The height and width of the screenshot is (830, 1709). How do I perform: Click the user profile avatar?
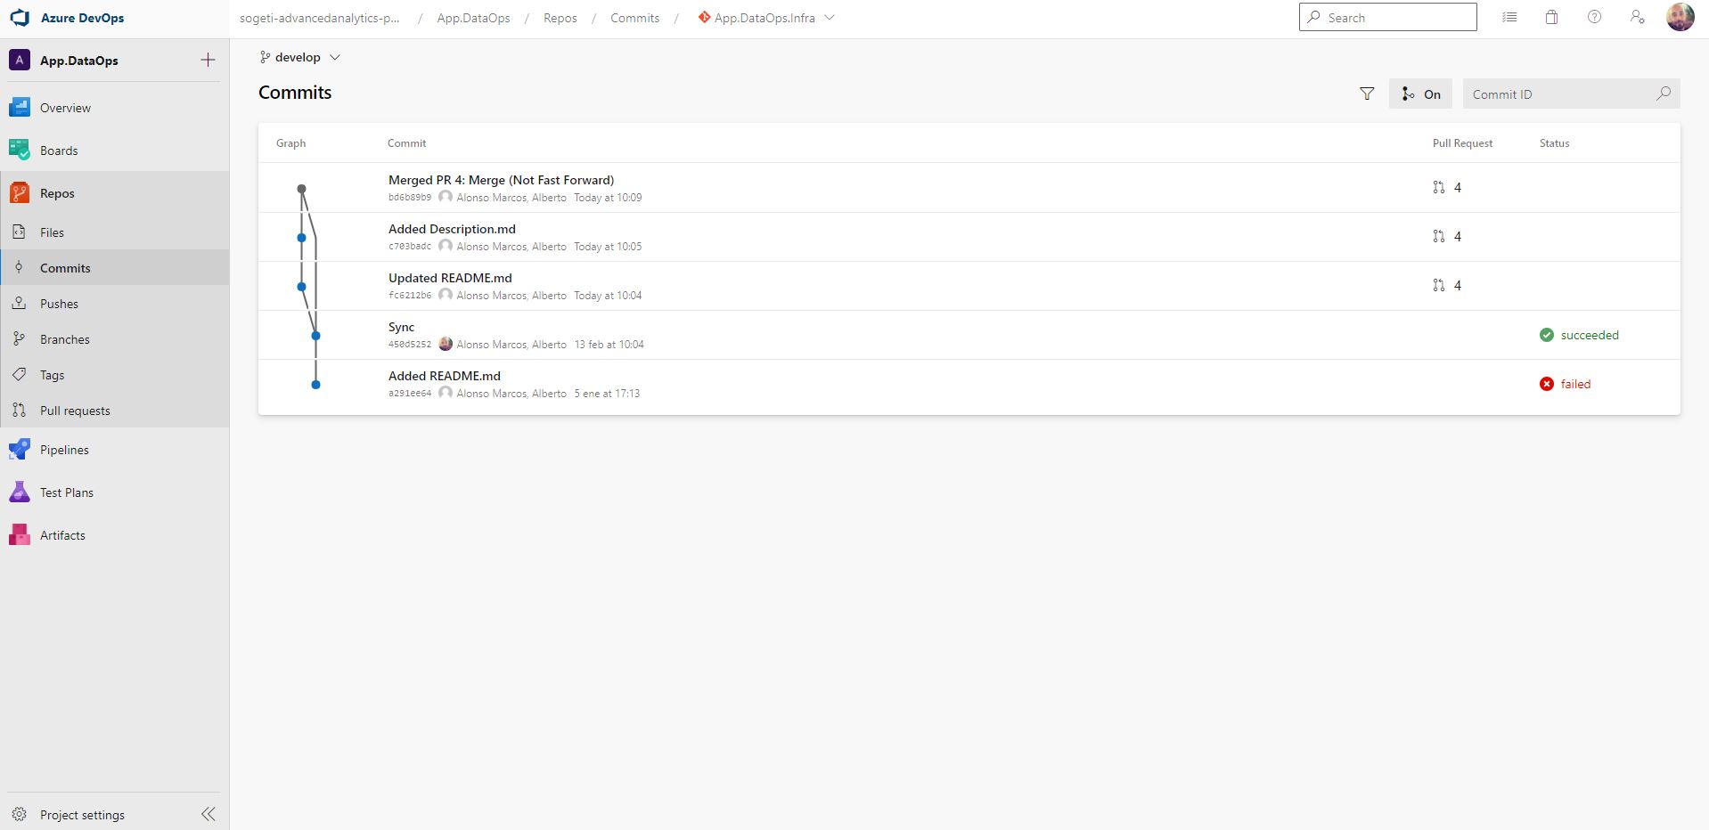(1680, 17)
